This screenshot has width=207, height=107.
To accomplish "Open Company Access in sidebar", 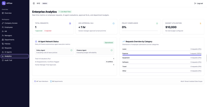I will click(15, 23).
